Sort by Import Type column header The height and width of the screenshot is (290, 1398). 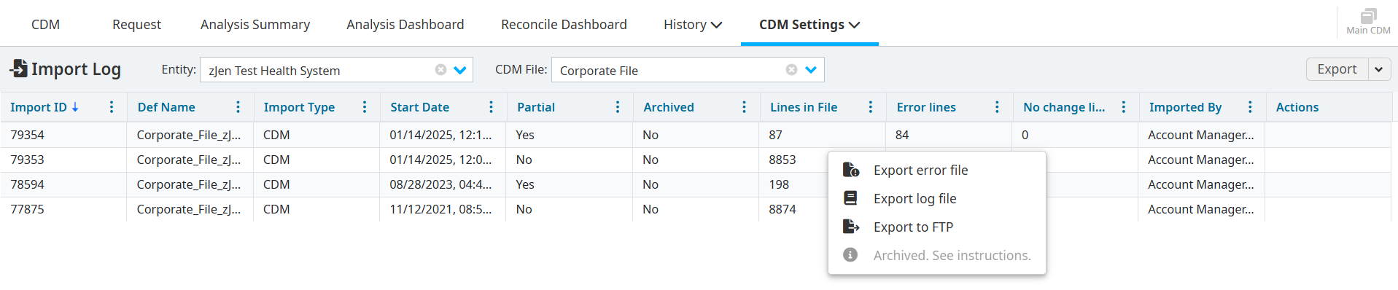[x=299, y=107]
